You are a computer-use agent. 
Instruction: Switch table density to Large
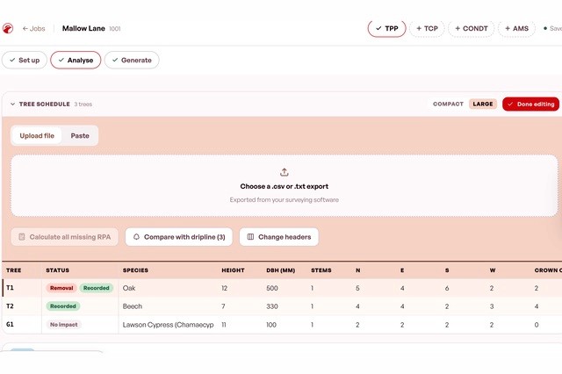482,104
